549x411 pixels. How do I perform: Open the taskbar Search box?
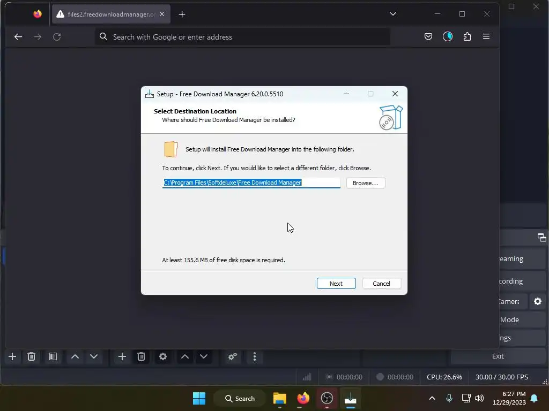(240, 398)
